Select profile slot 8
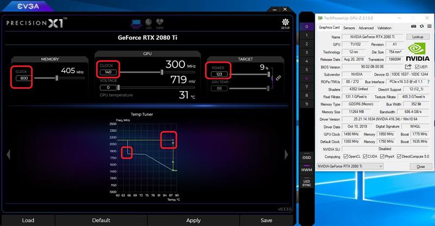This screenshot has height=226, width=435. [x=307, y=95]
